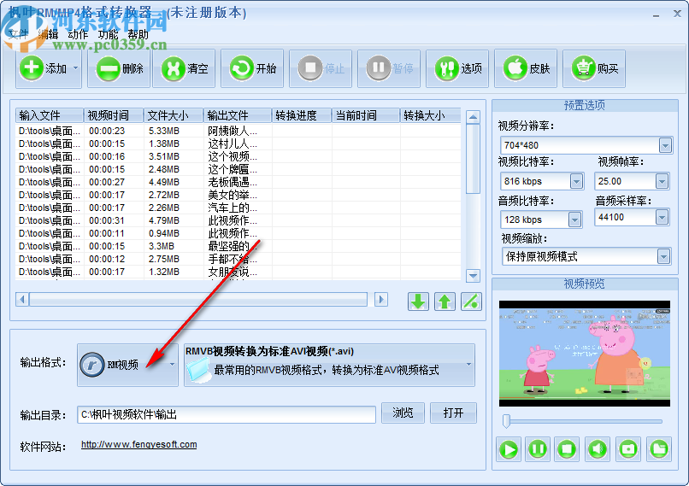Open the 文件 menu
The image size is (689, 486).
click(x=18, y=34)
